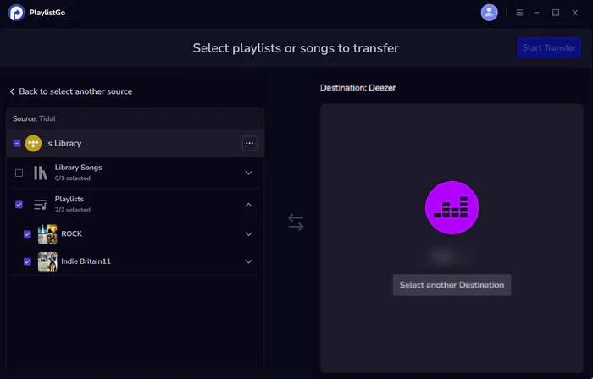
Task: Open the Indie Britain11 cover thumbnail
Action: (x=47, y=261)
